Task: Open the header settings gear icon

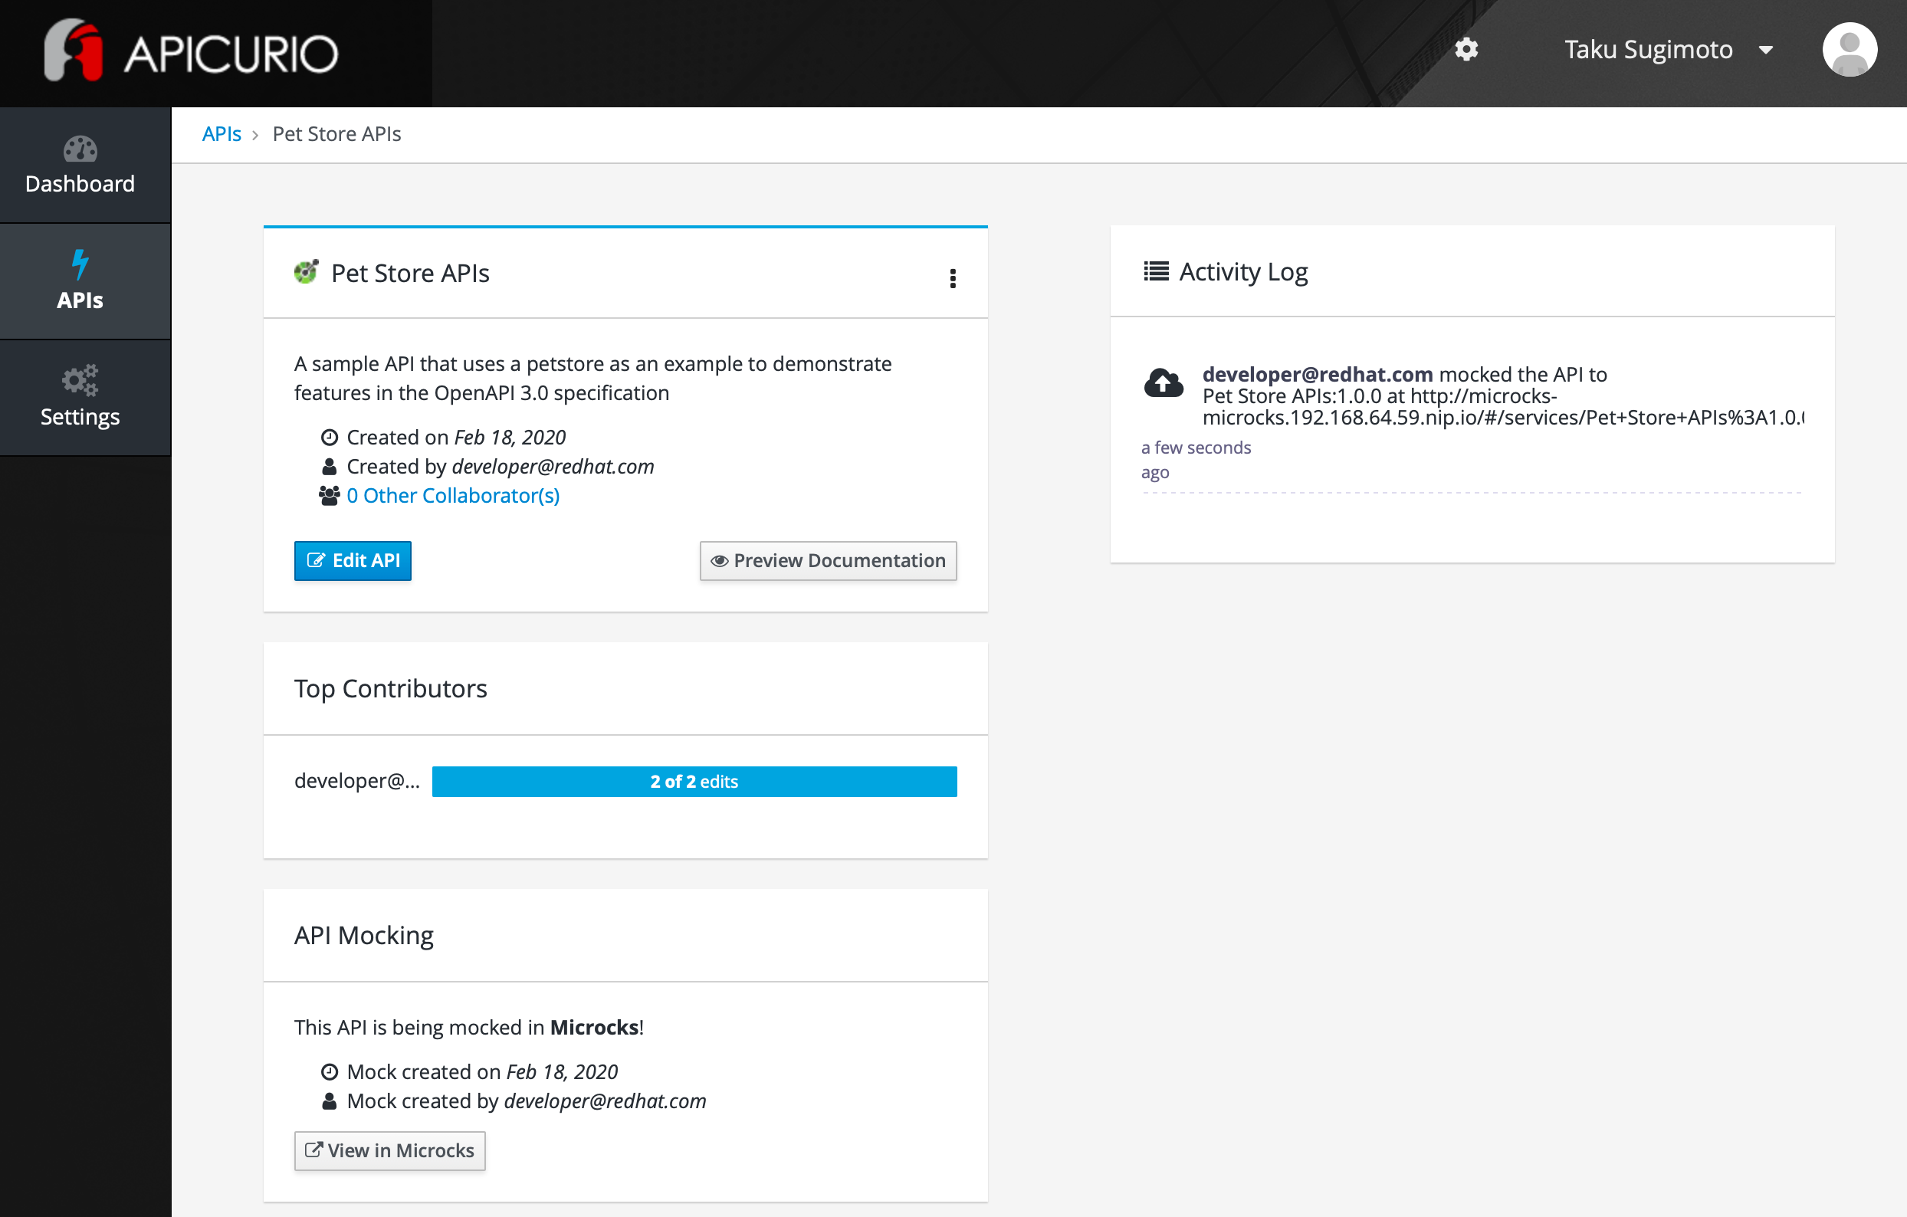Action: (1466, 49)
